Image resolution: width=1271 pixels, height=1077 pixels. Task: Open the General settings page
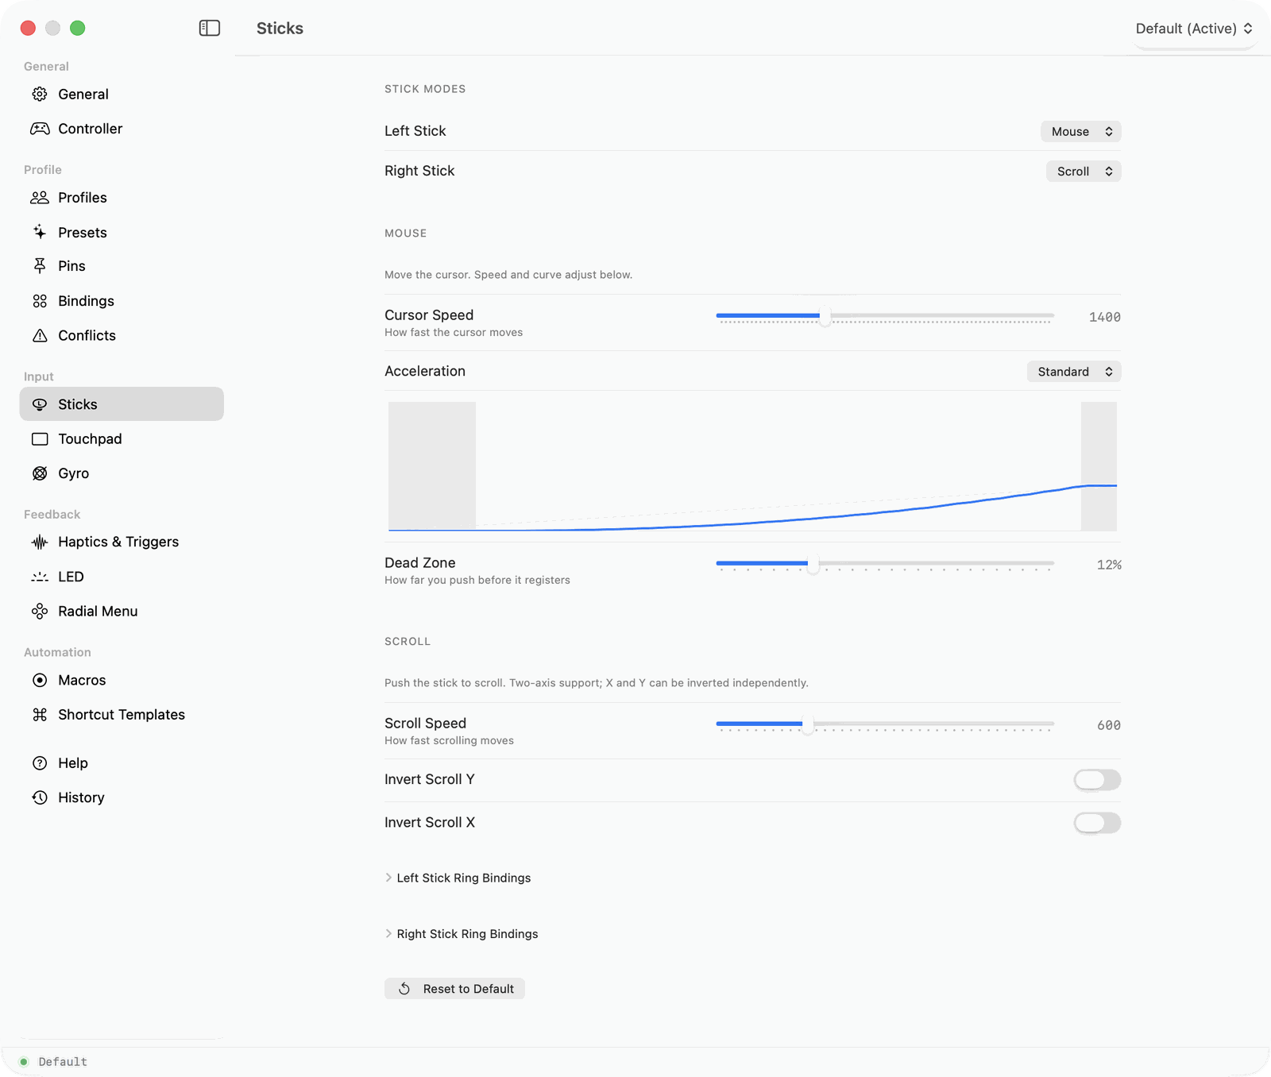122,95
